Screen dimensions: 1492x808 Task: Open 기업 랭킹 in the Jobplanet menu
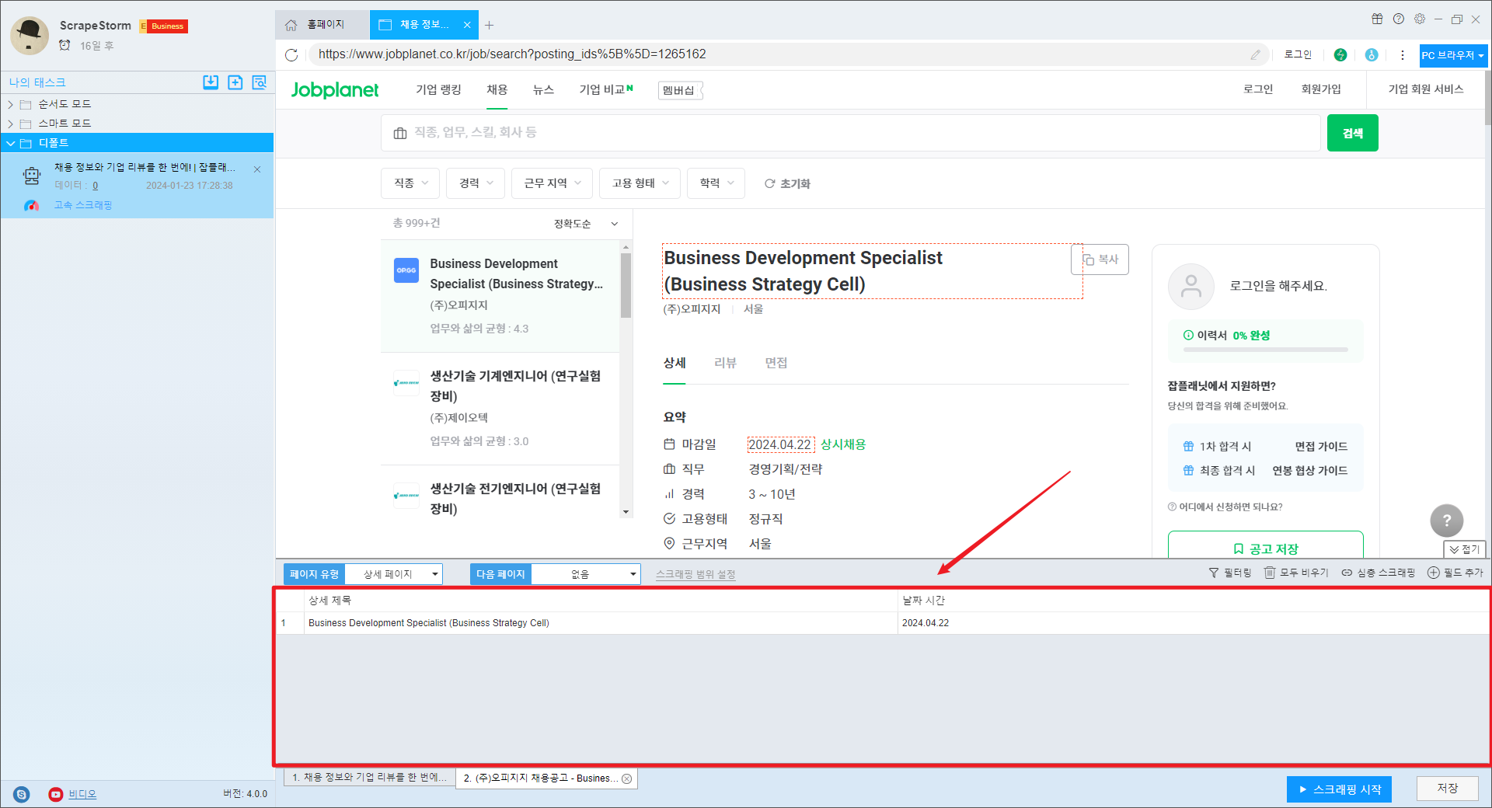(438, 90)
